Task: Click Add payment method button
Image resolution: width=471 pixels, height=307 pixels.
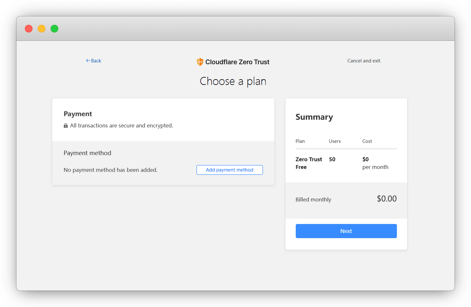Action: [230, 170]
